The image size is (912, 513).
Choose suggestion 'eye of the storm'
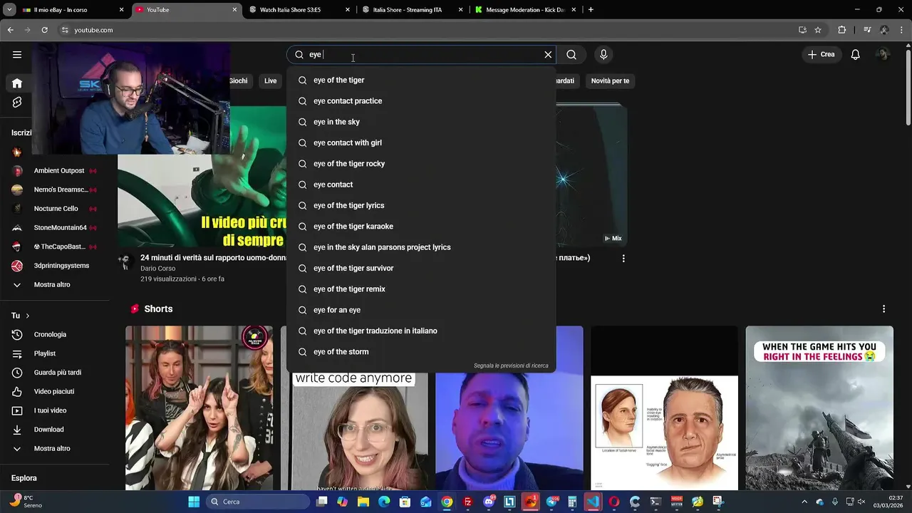(x=421, y=352)
